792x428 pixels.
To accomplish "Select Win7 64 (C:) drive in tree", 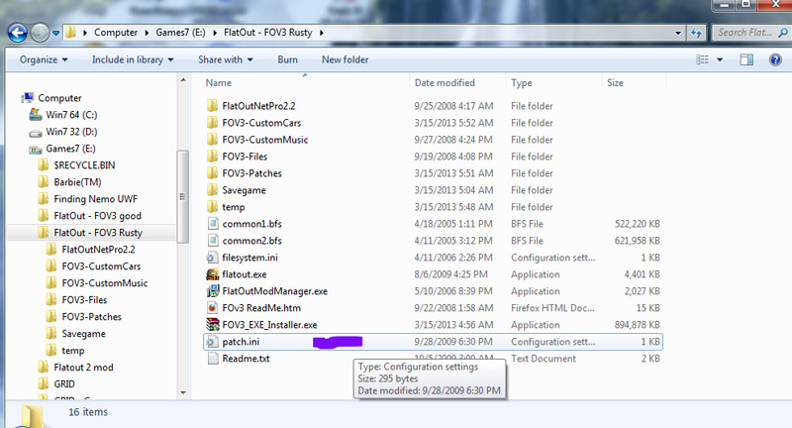I will tap(71, 115).
